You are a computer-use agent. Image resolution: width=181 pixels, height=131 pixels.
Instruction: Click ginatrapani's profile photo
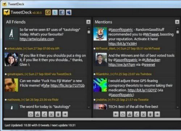[x=11, y=59]
